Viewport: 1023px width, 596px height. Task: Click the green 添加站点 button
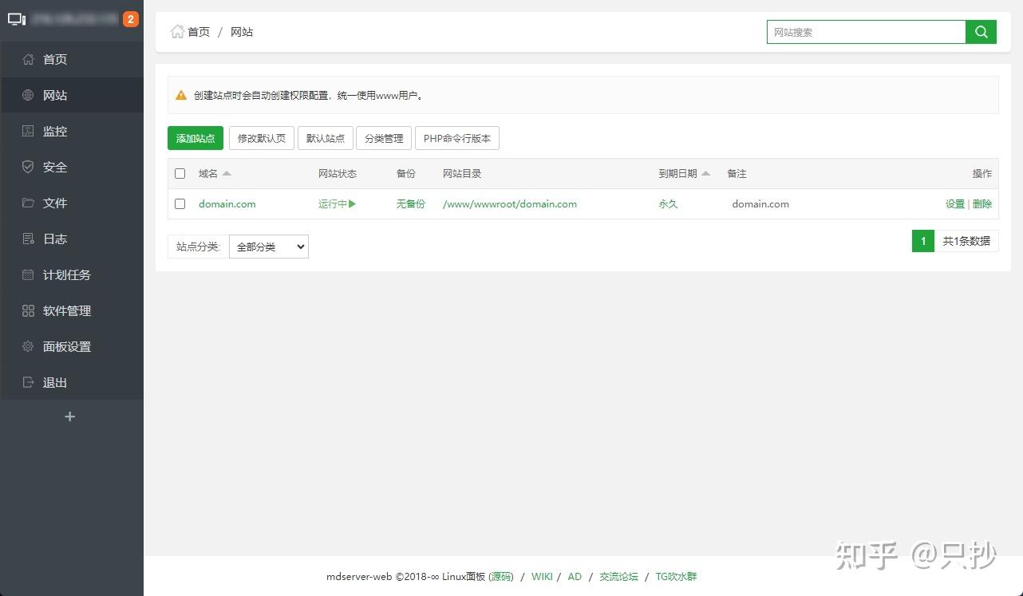pyautogui.click(x=195, y=137)
